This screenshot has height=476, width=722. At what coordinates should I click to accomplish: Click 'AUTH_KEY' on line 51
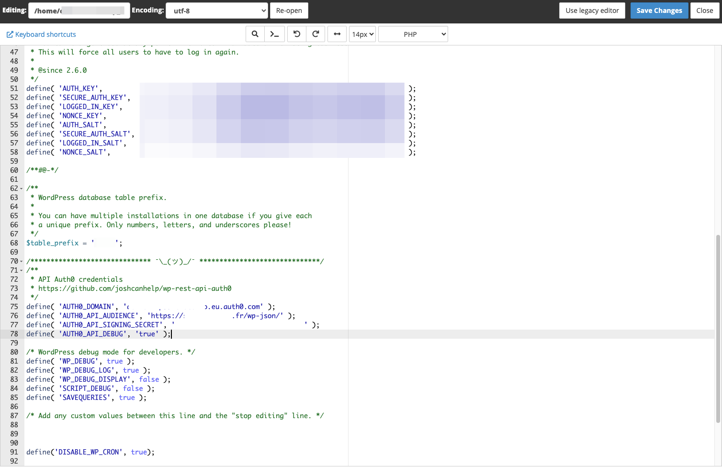pos(79,89)
